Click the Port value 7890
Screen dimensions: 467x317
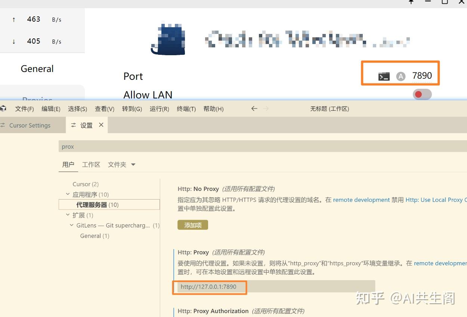click(422, 76)
